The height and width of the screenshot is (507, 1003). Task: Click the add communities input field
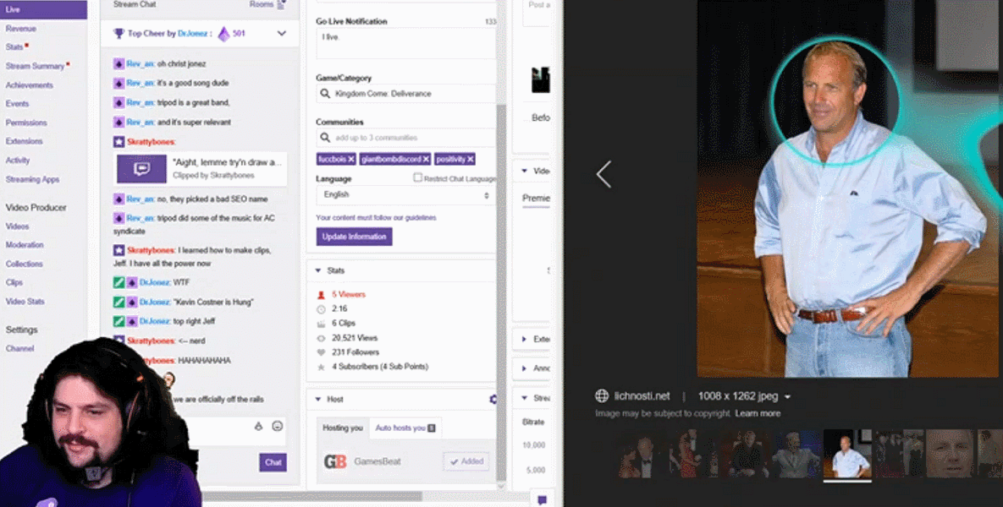point(405,138)
